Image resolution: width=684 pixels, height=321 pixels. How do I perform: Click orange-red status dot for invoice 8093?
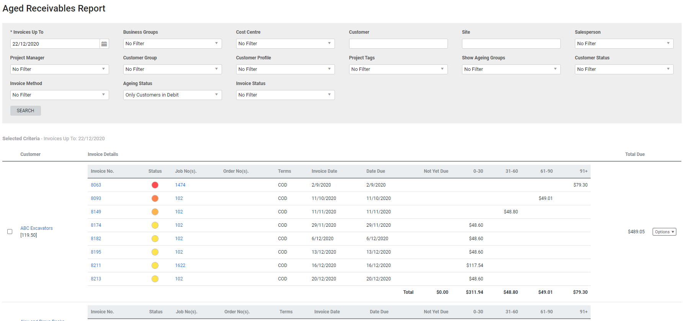tap(155, 198)
